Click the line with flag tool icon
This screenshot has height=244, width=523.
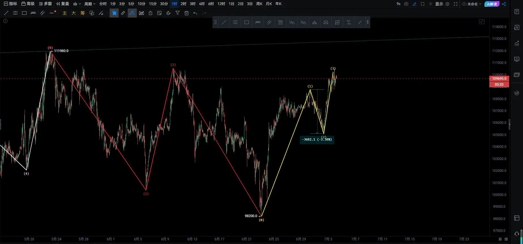[x=101, y=13]
